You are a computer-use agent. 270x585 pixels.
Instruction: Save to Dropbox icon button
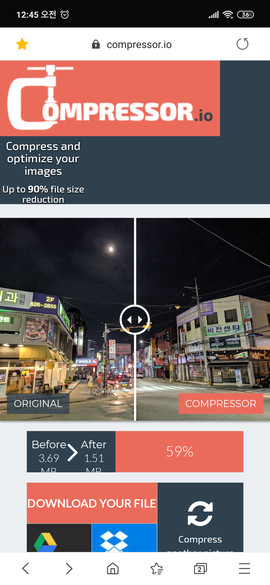click(x=124, y=538)
